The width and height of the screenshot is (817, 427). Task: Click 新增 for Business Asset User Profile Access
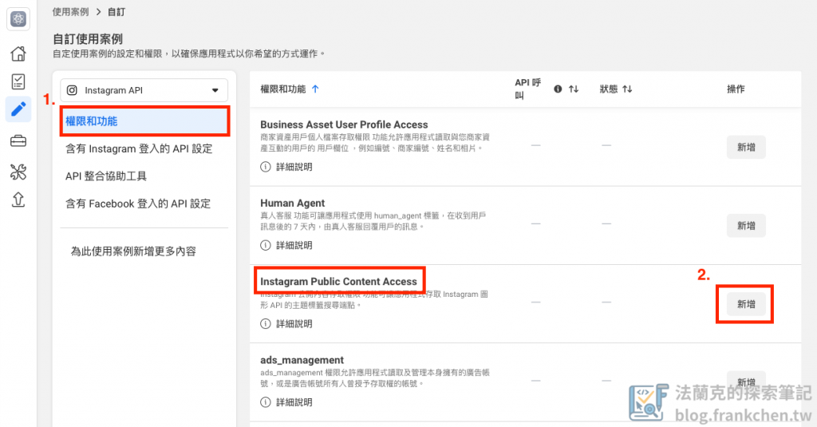click(x=746, y=148)
